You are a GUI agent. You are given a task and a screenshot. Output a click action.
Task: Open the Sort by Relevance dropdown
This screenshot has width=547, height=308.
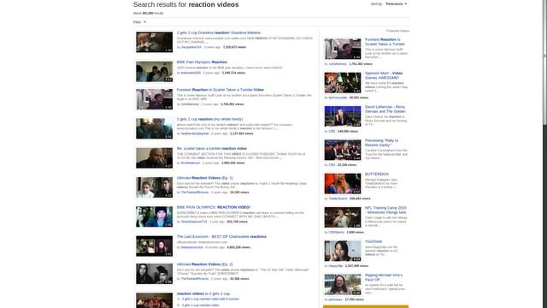397,3
